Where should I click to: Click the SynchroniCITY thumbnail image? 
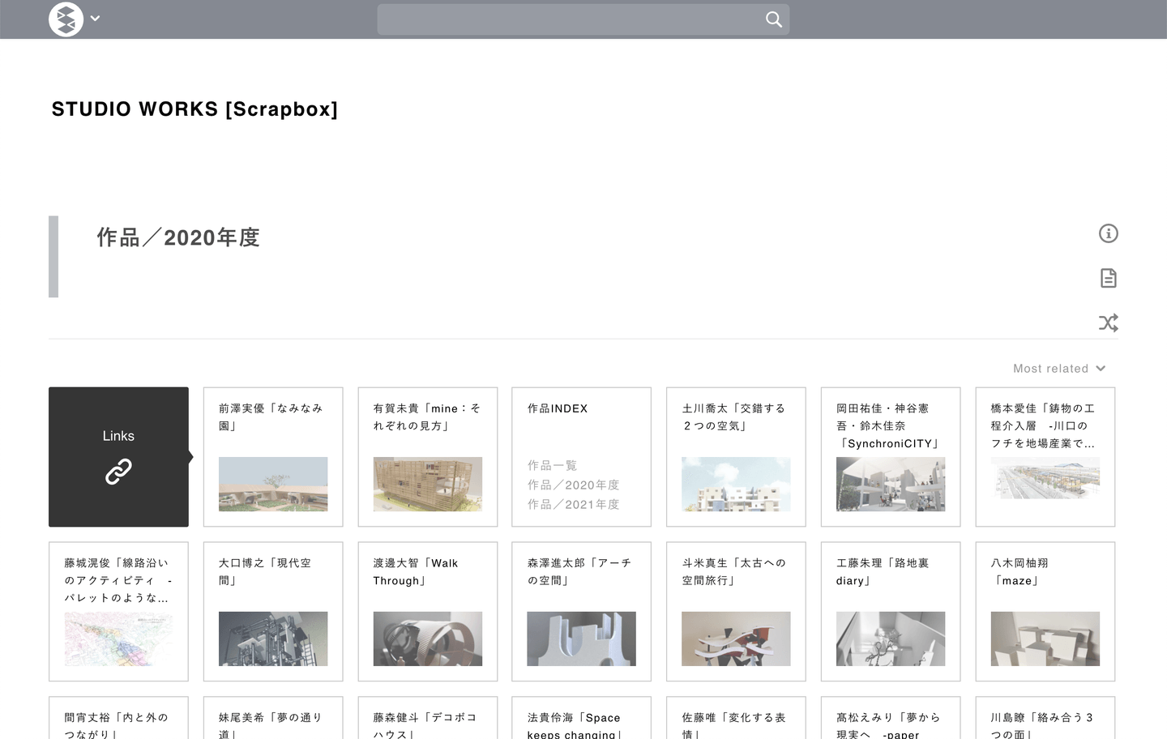click(891, 484)
